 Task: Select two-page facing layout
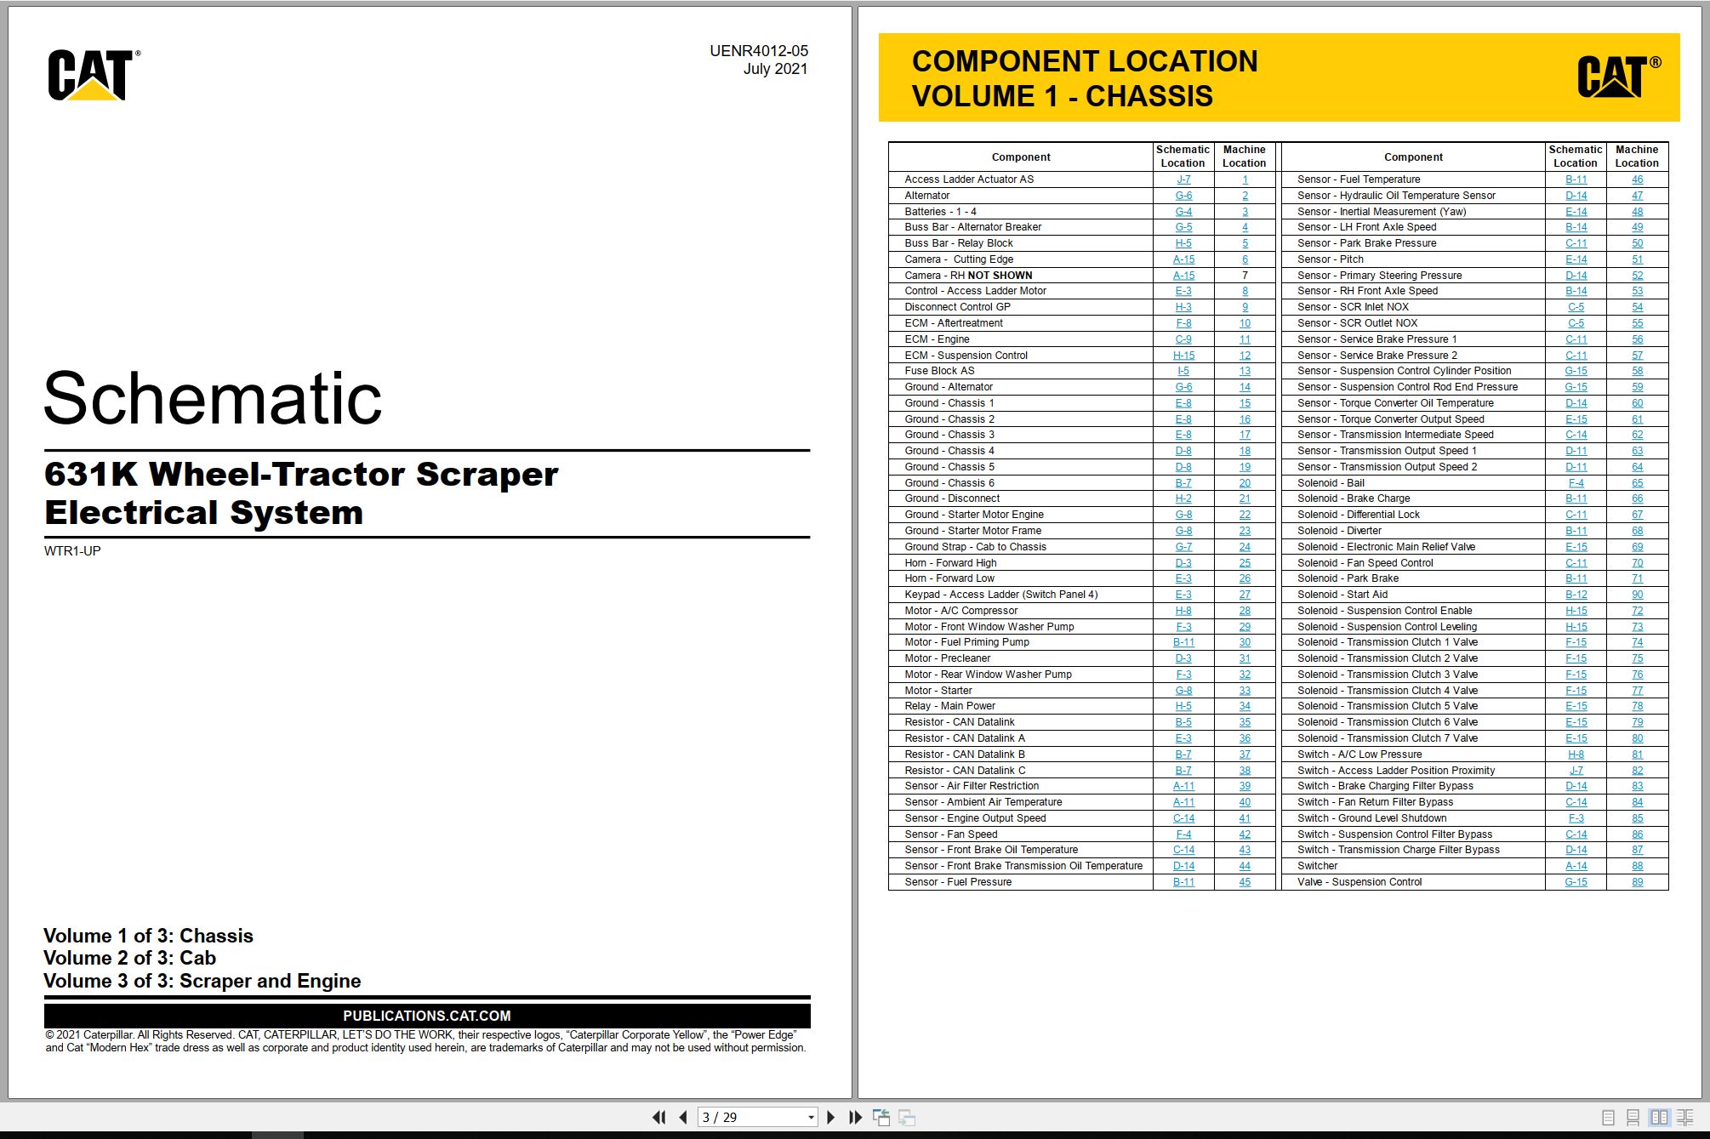pyautogui.click(x=1659, y=1118)
